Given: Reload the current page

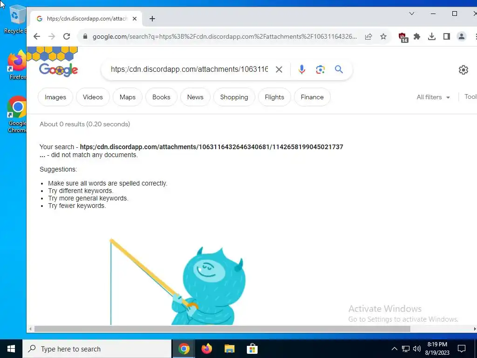Looking at the screenshot, I should pos(67,36).
